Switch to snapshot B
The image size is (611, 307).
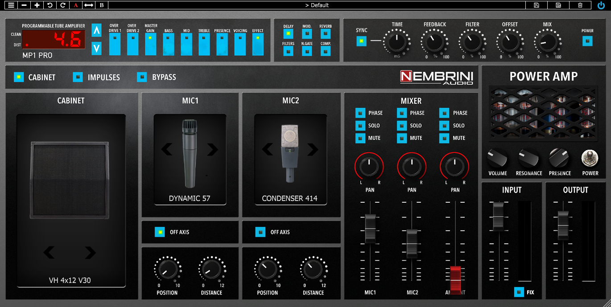pos(101,5)
